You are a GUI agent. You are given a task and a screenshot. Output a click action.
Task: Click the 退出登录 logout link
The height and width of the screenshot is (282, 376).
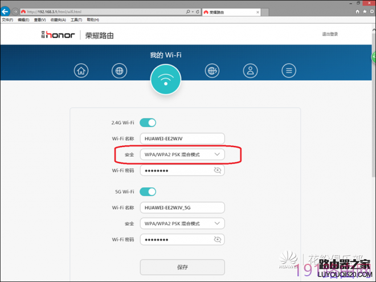tap(330, 34)
